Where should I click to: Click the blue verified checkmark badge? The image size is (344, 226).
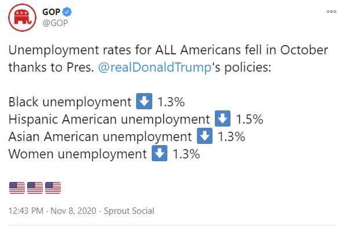[67, 12]
